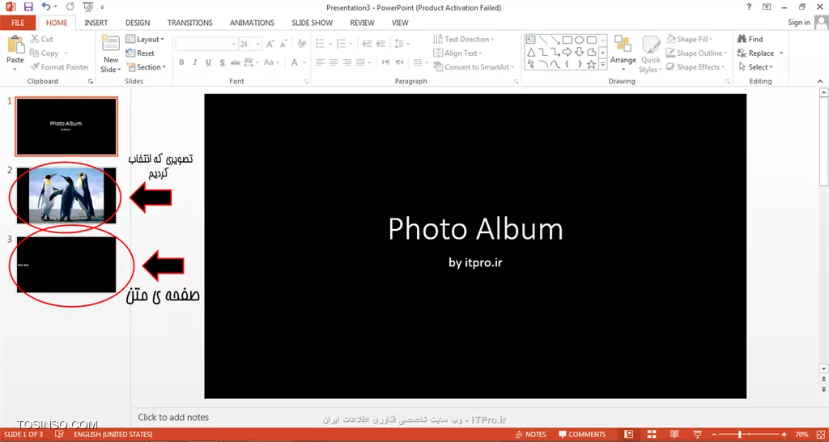
Task: Toggle COMMENTS pane in status bar
Action: pos(582,435)
